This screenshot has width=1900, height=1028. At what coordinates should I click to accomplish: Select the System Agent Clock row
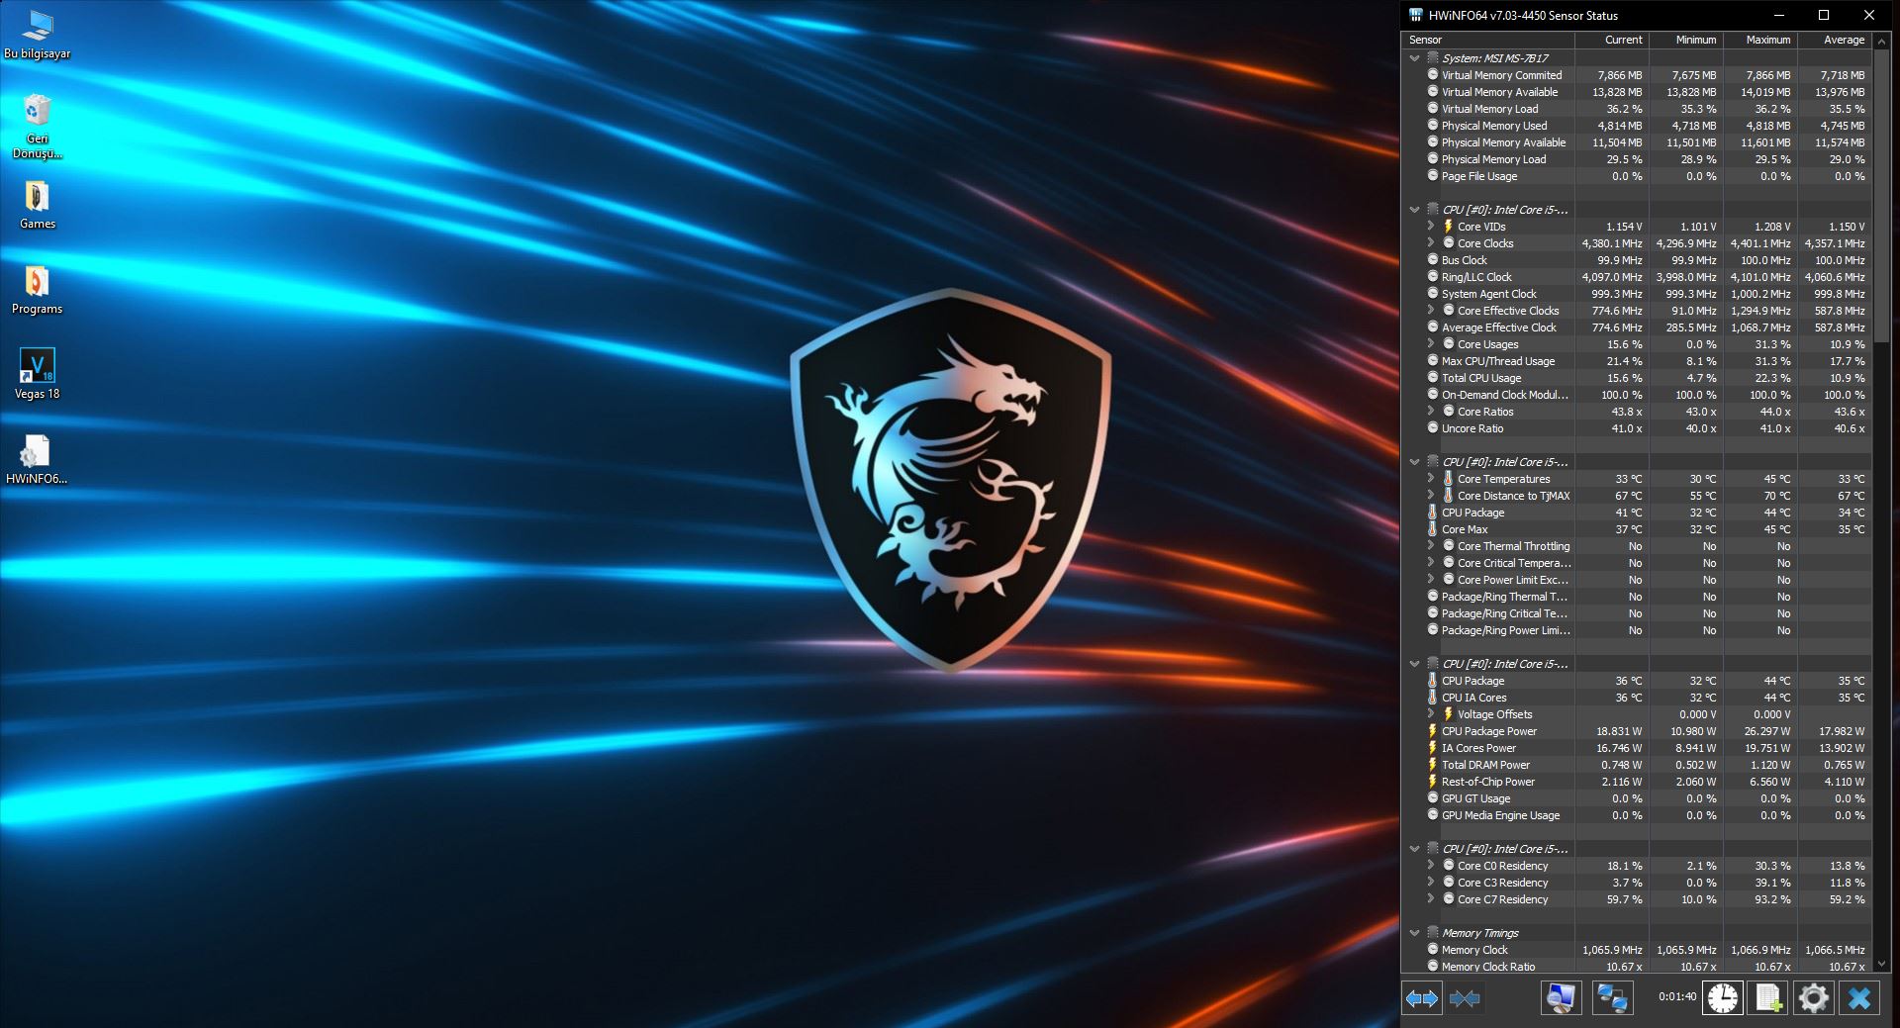1637,294
